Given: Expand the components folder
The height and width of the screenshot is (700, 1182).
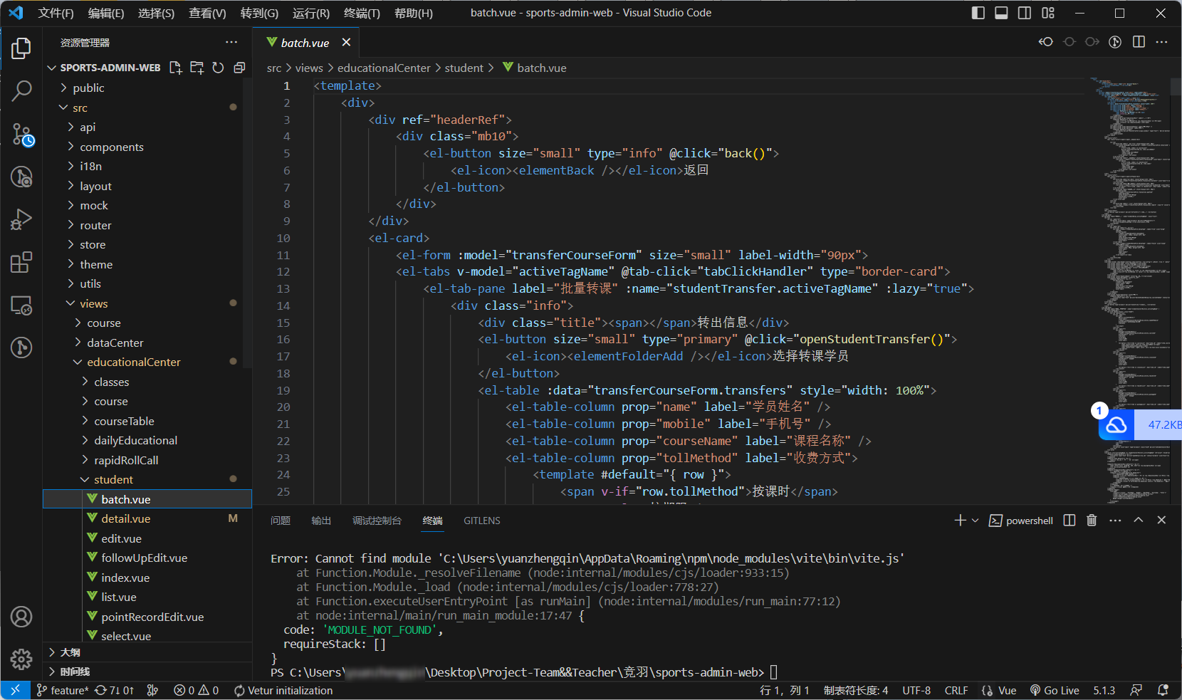Looking at the screenshot, I should pos(147,147).
